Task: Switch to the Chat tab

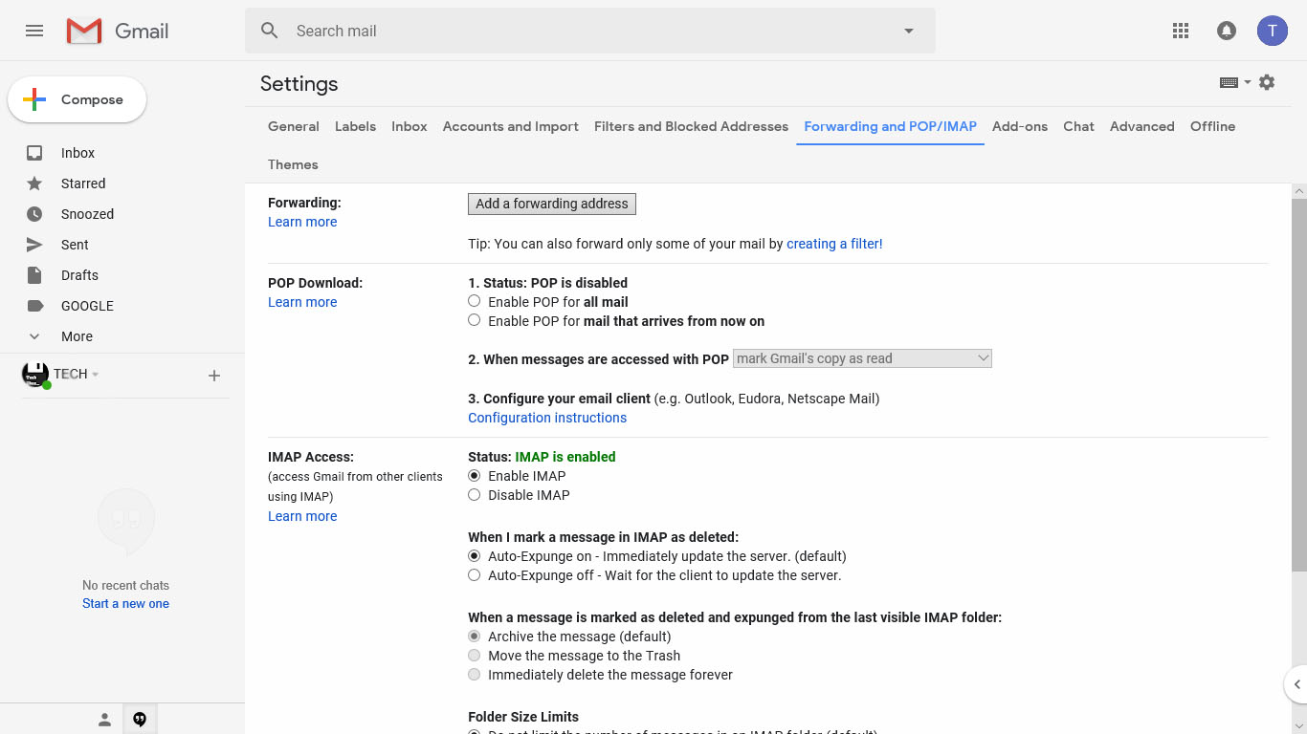Action: coord(1078,126)
